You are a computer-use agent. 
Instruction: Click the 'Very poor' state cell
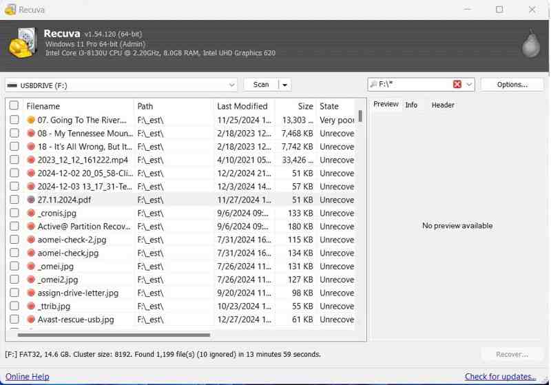(x=337, y=120)
